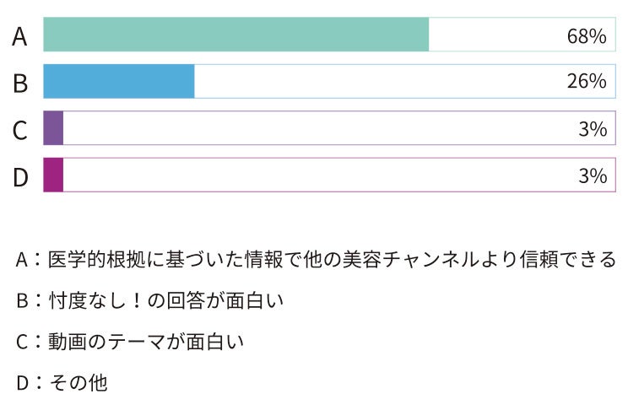Click legend text starting 医学的根拠に基づいた情報
The height and width of the screenshot is (410, 628).
[332, 259]
